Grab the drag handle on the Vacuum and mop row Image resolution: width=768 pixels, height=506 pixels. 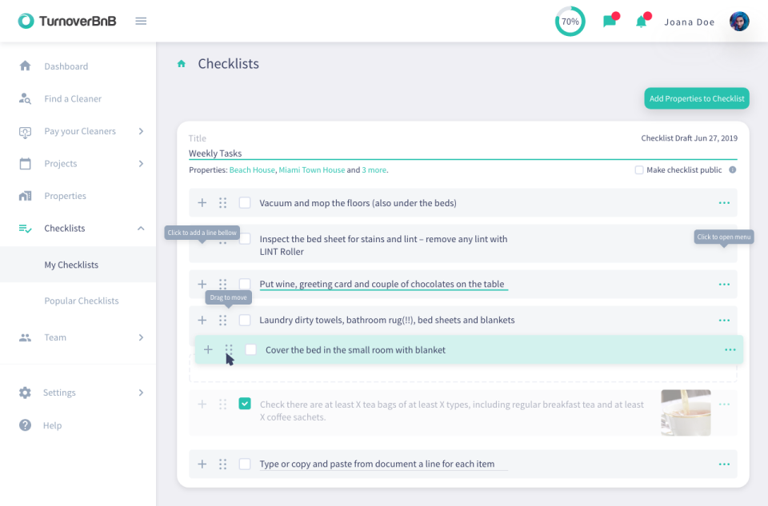tap(223, 202)
